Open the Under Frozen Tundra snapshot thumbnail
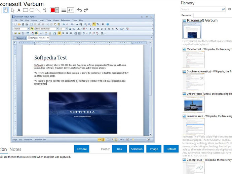The height and width of the screenshot is (174, 232). (194, 104)
